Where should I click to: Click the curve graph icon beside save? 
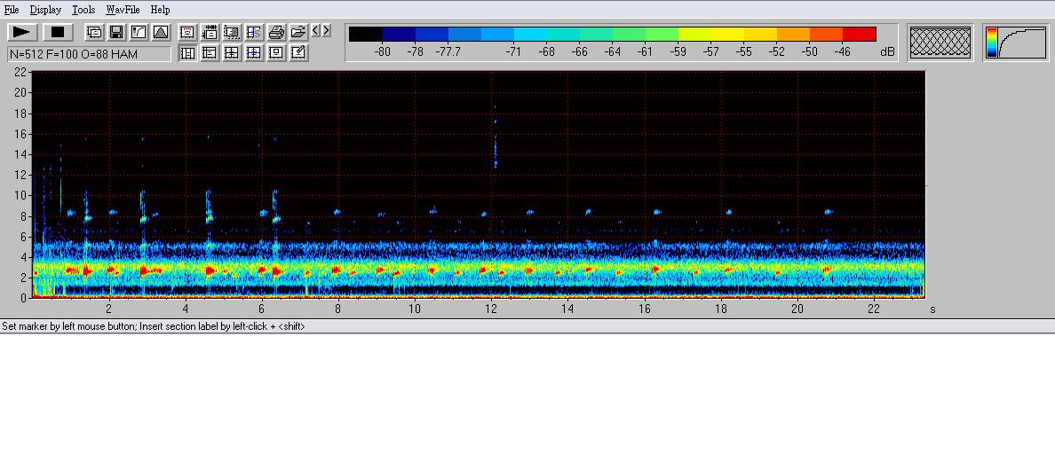pyautogui.click(x=139, y=33)
